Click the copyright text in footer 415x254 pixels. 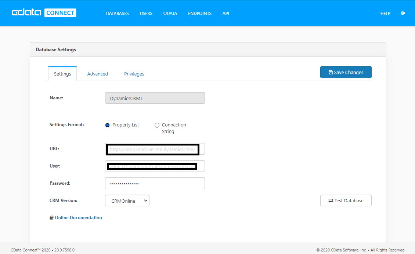(361, 250)
